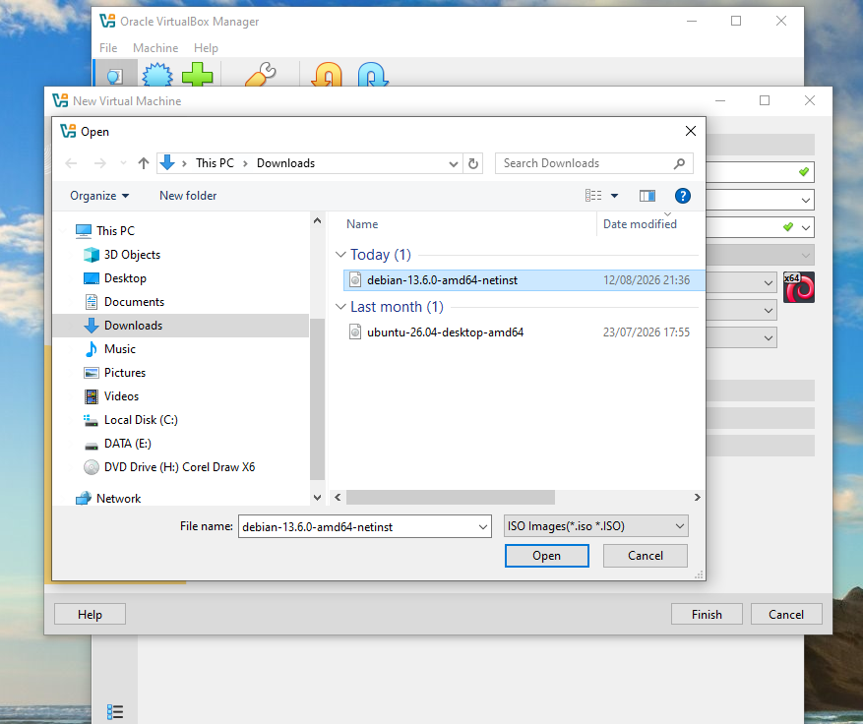Click the Debian x64 OS icon in New Virtual Machine
This screenshot has height=724, width=863.
799,287
